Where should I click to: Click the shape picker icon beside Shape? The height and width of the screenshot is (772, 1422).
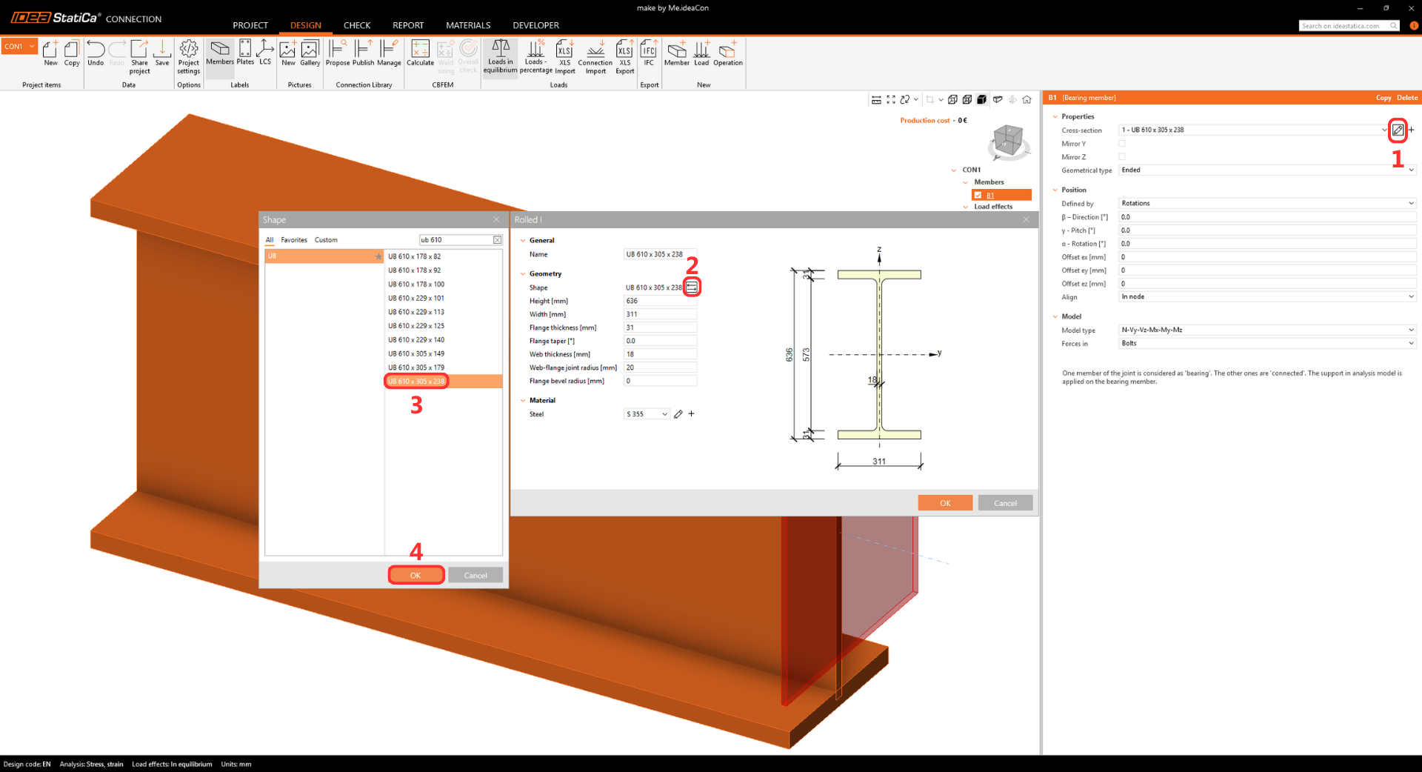click(692, 287)
